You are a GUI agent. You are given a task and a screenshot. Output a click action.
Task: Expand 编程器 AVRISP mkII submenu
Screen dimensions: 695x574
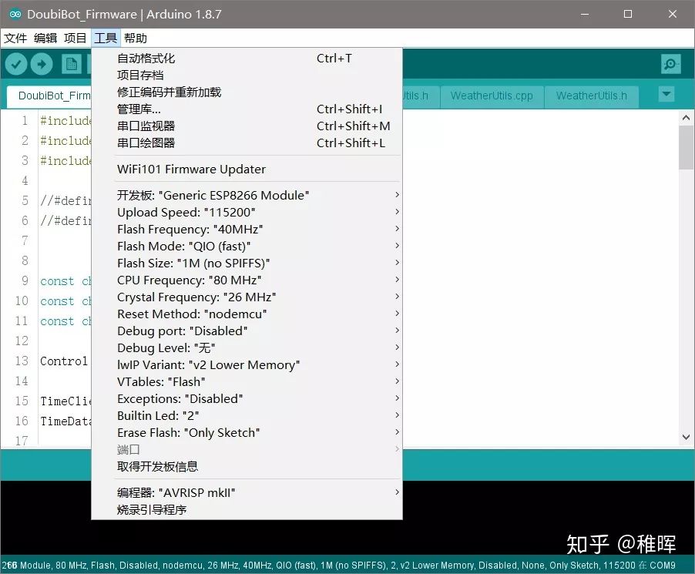point(247,492)
